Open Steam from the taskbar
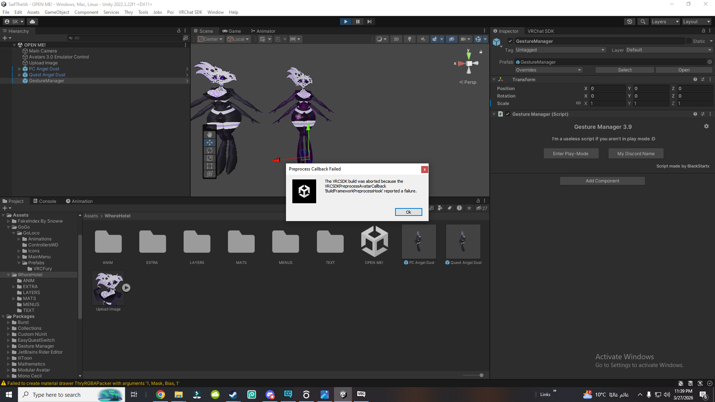The image size is (715, 402). pos(233,395)
